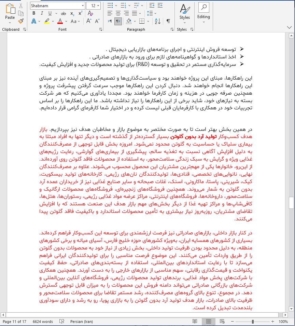Click Page 11 of 17 status
295x326 pixels.
(15, 322)
